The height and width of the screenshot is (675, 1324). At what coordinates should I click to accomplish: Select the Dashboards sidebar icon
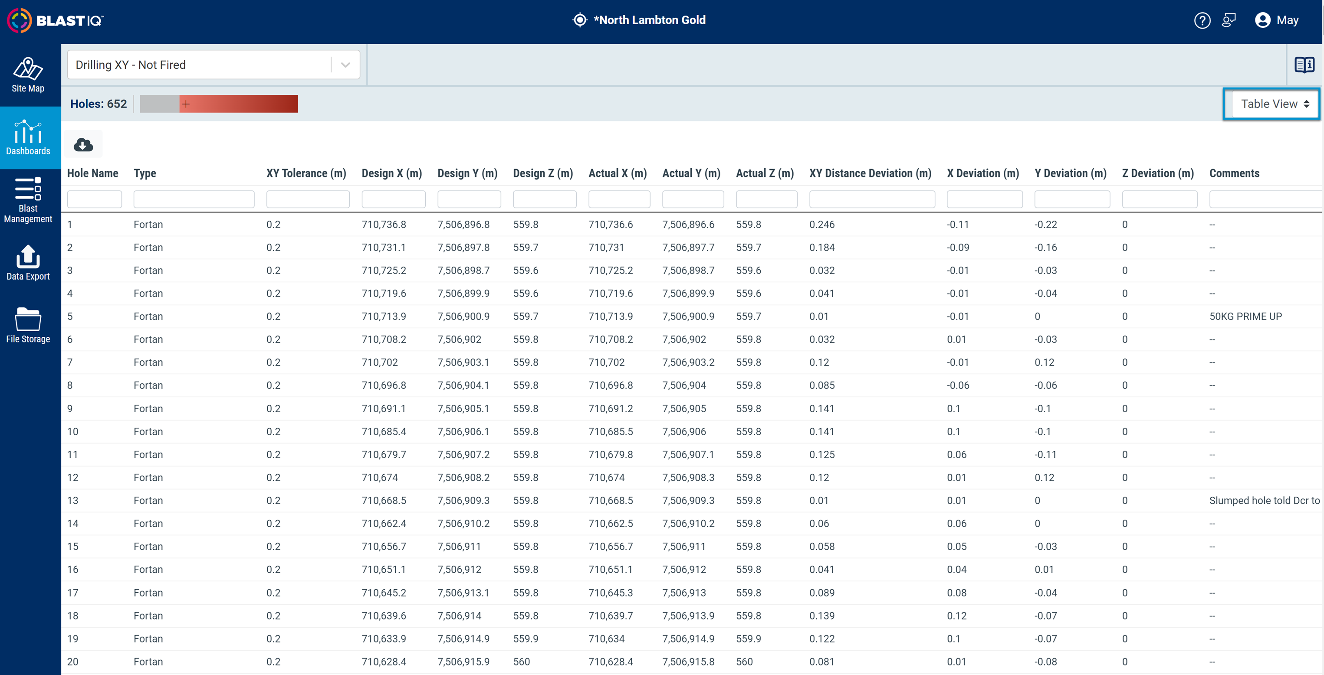pos(28,137)
